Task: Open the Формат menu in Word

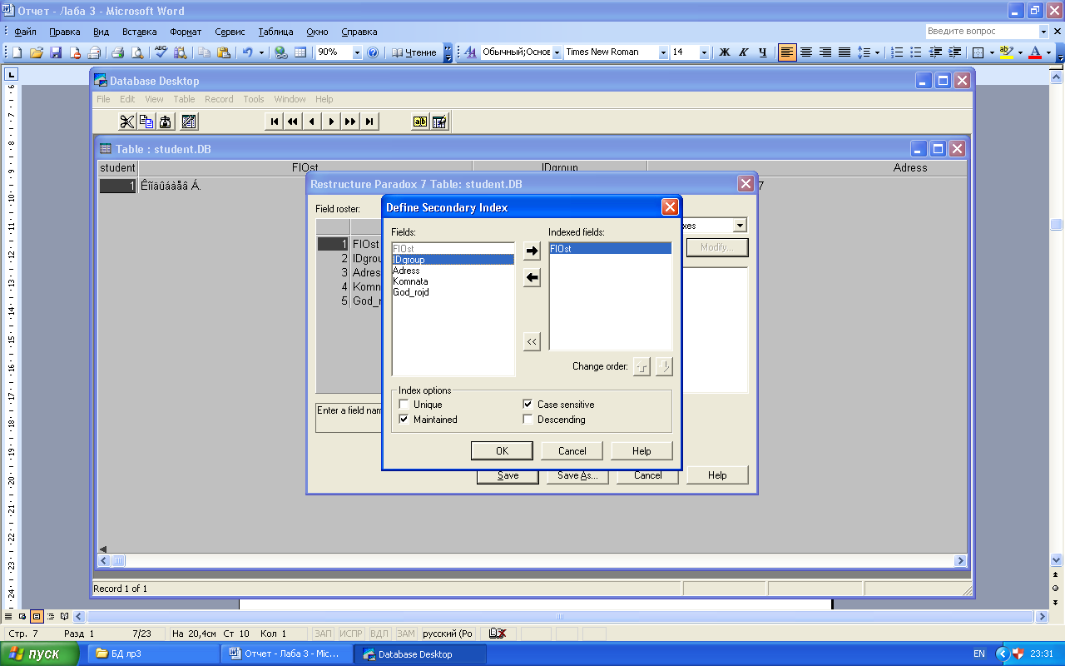Action: coord(185,32)
